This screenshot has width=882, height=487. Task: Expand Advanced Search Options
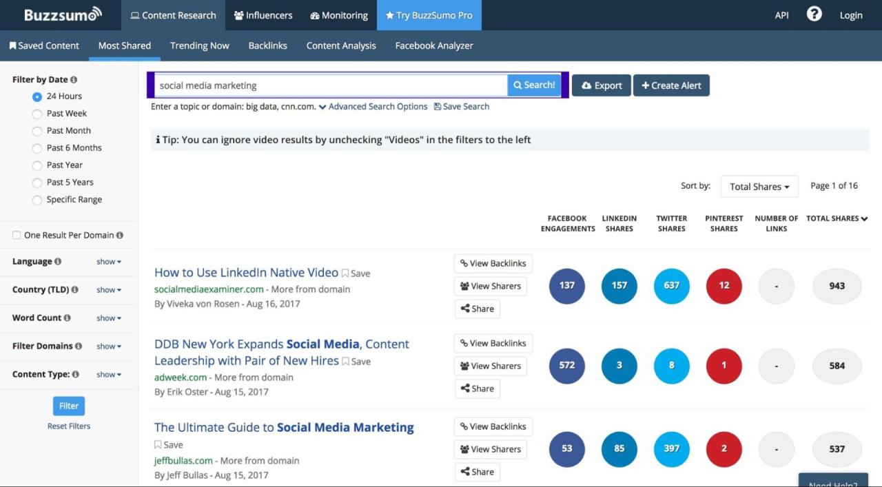click(373, 107)
